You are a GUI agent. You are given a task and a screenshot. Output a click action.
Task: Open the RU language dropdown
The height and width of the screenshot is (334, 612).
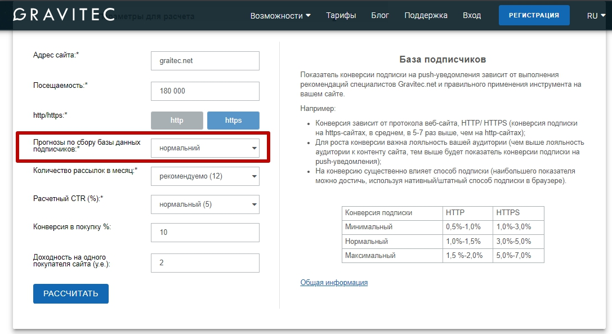(x=596, y=16)
